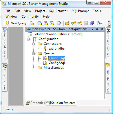Collapse the Connections folder
The image size is (113, 114).
(33, 44)
